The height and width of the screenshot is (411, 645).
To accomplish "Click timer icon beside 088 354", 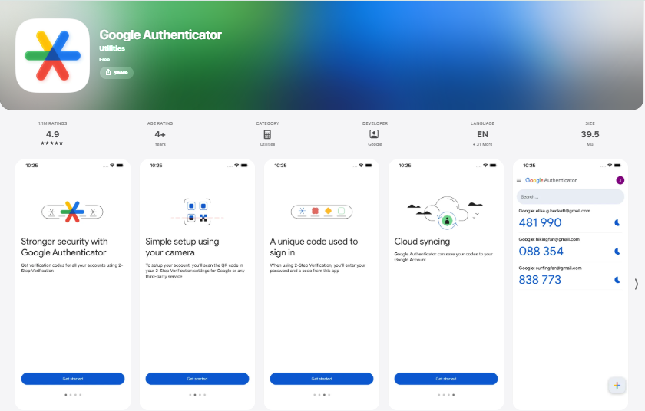I will point(617,252).
